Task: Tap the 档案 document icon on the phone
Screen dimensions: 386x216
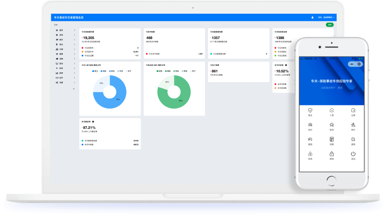Action: 331,140
